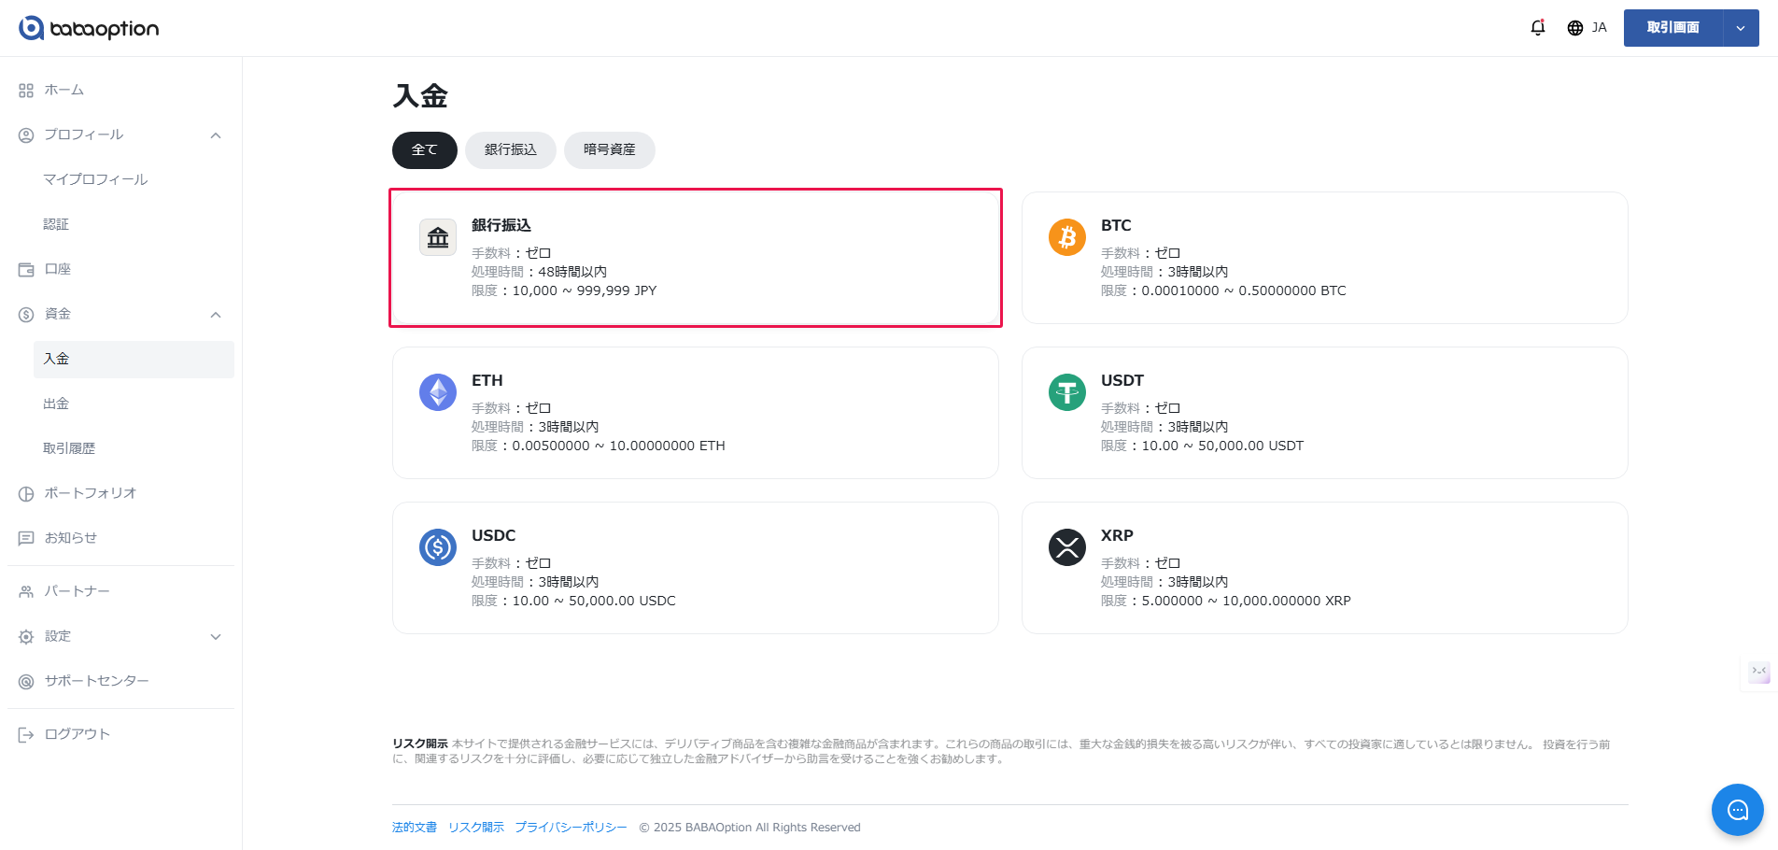Click the XRP logo icon
Image resolution: width=1778 pixels, height=850 pixels.
point(1066,547)
